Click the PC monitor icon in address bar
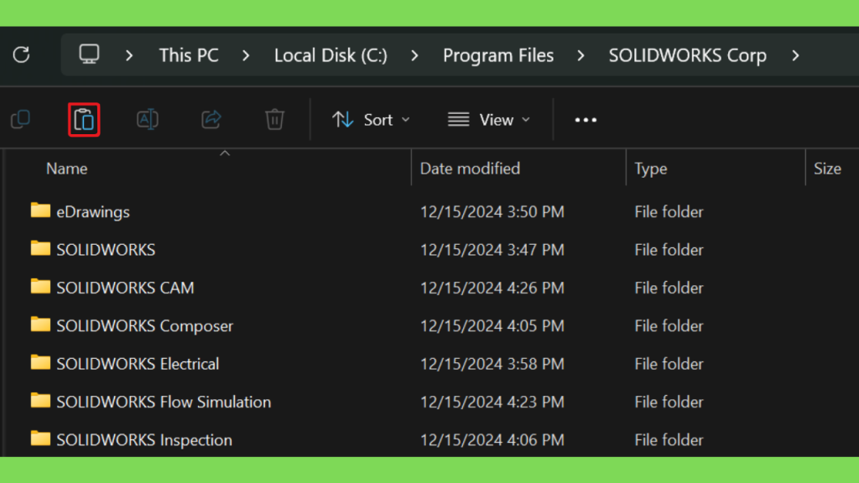This screenshot has height=483, width=859. pos(89,55)
